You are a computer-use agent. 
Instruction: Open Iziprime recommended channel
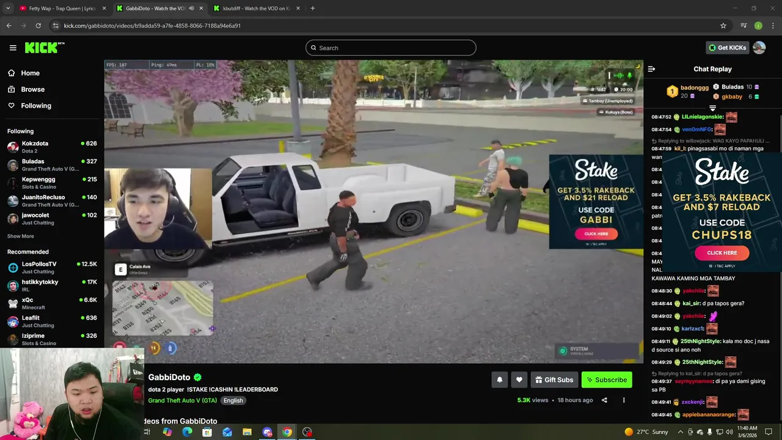[52, 339]
